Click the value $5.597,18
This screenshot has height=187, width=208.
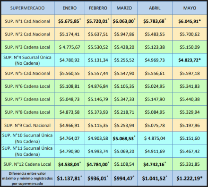[x=190, y=73]
